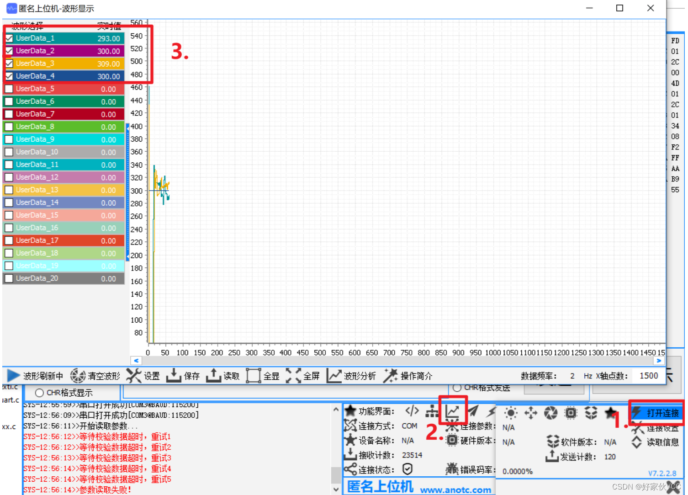Open the hierarchy tree function icon

[432, 411]
